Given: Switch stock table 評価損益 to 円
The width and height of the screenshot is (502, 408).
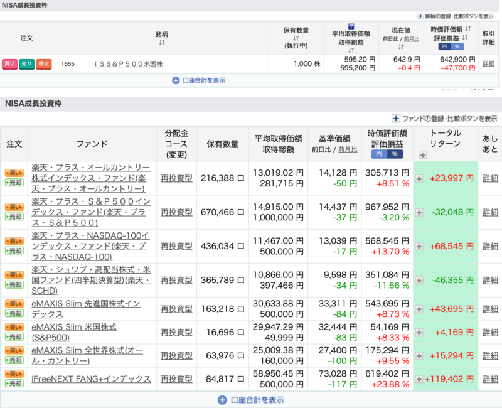Looking at the screenshot, I should 444,46.
